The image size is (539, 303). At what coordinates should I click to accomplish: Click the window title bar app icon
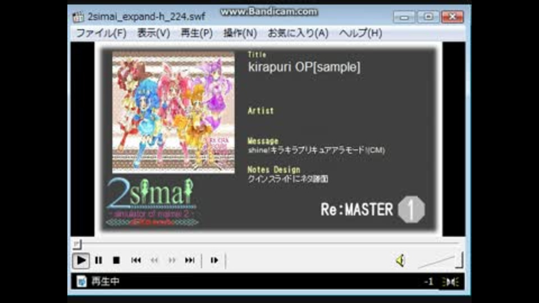[78, 16]
